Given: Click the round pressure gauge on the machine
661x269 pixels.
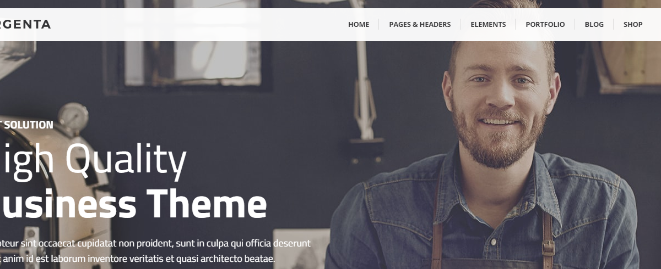Looking at the screenshot, I should pyautogui.click(x=73, y=116).
